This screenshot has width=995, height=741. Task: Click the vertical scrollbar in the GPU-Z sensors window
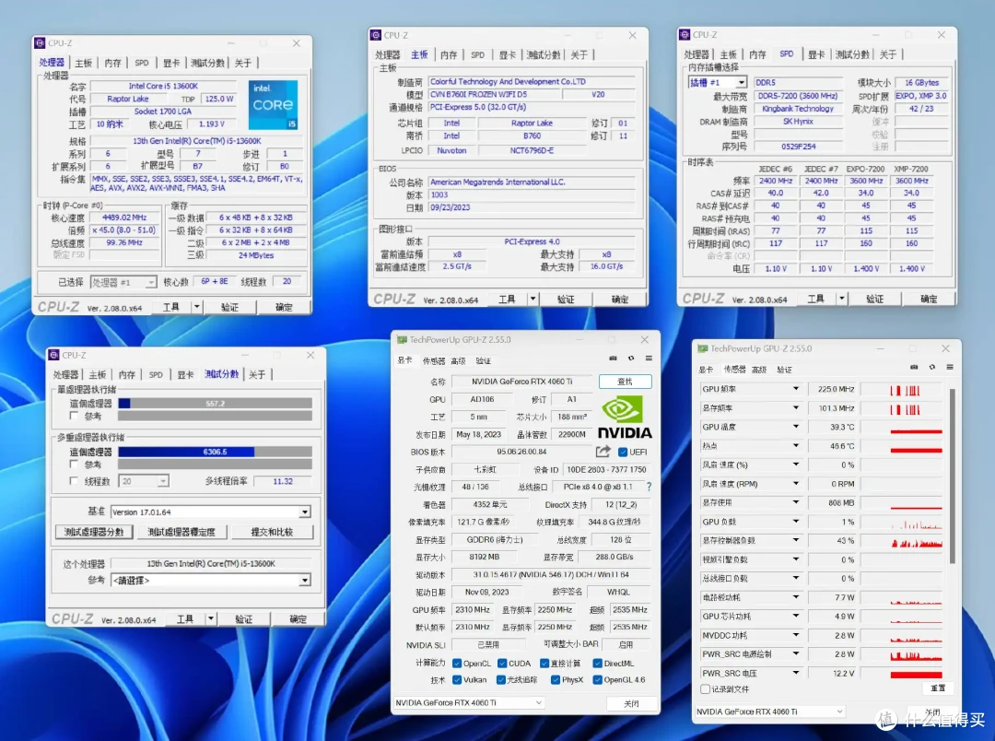click(952, 476)
